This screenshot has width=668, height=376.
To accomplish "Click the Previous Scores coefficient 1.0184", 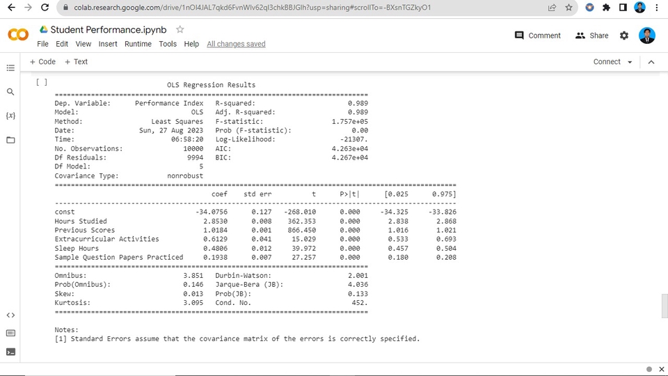I will (x=215, y=230).
